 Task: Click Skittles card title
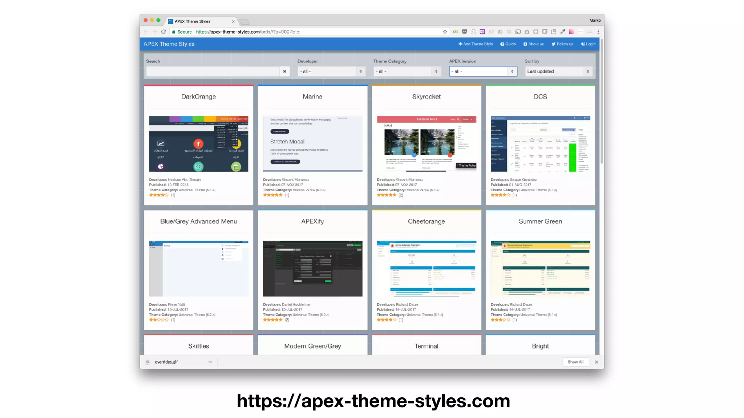point(199,346)
